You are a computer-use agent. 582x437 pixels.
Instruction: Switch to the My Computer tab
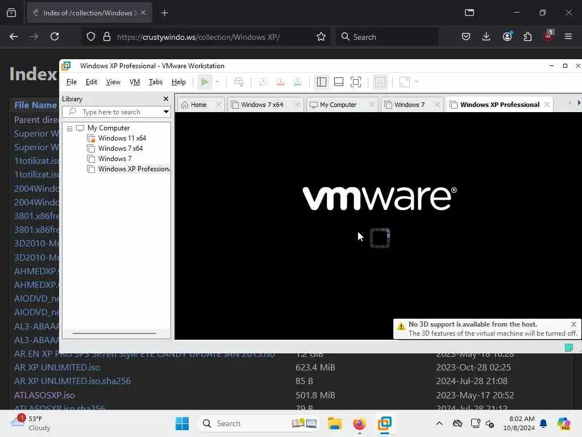click(x=338, y=105)
